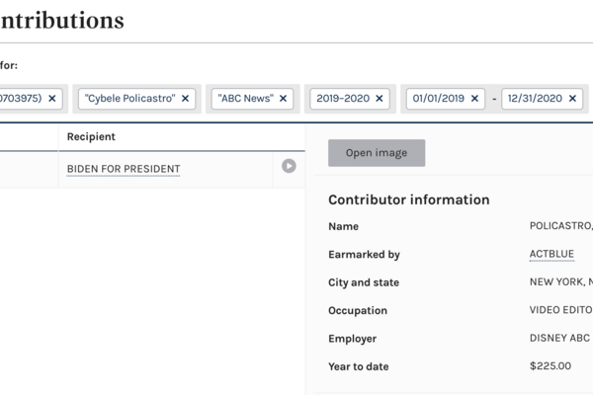The width and height of the screenshot is (593, 395).
Task: Remove the "Cybele Policastro" filter tag
Action: 186,99
